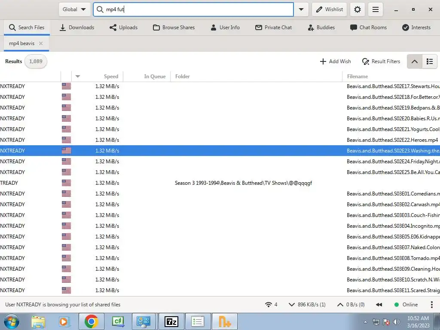The image size is (440, 330).
Task: Open the Wishlist
Action: (x=330, y=9)
